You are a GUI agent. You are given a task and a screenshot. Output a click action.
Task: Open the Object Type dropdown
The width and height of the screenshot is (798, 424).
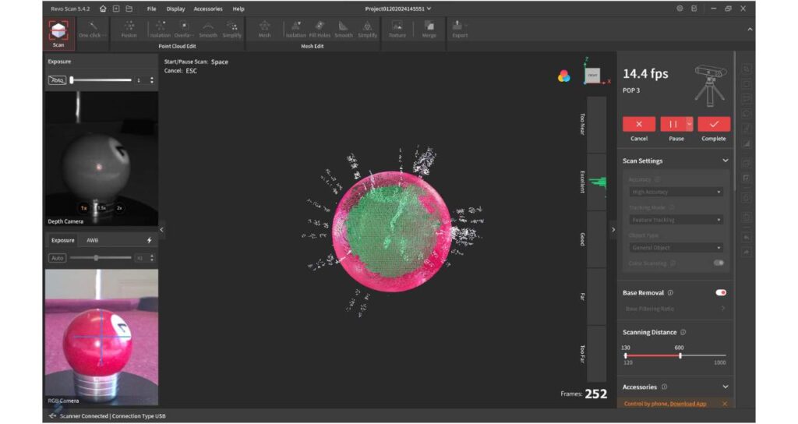tap(676, 247)
